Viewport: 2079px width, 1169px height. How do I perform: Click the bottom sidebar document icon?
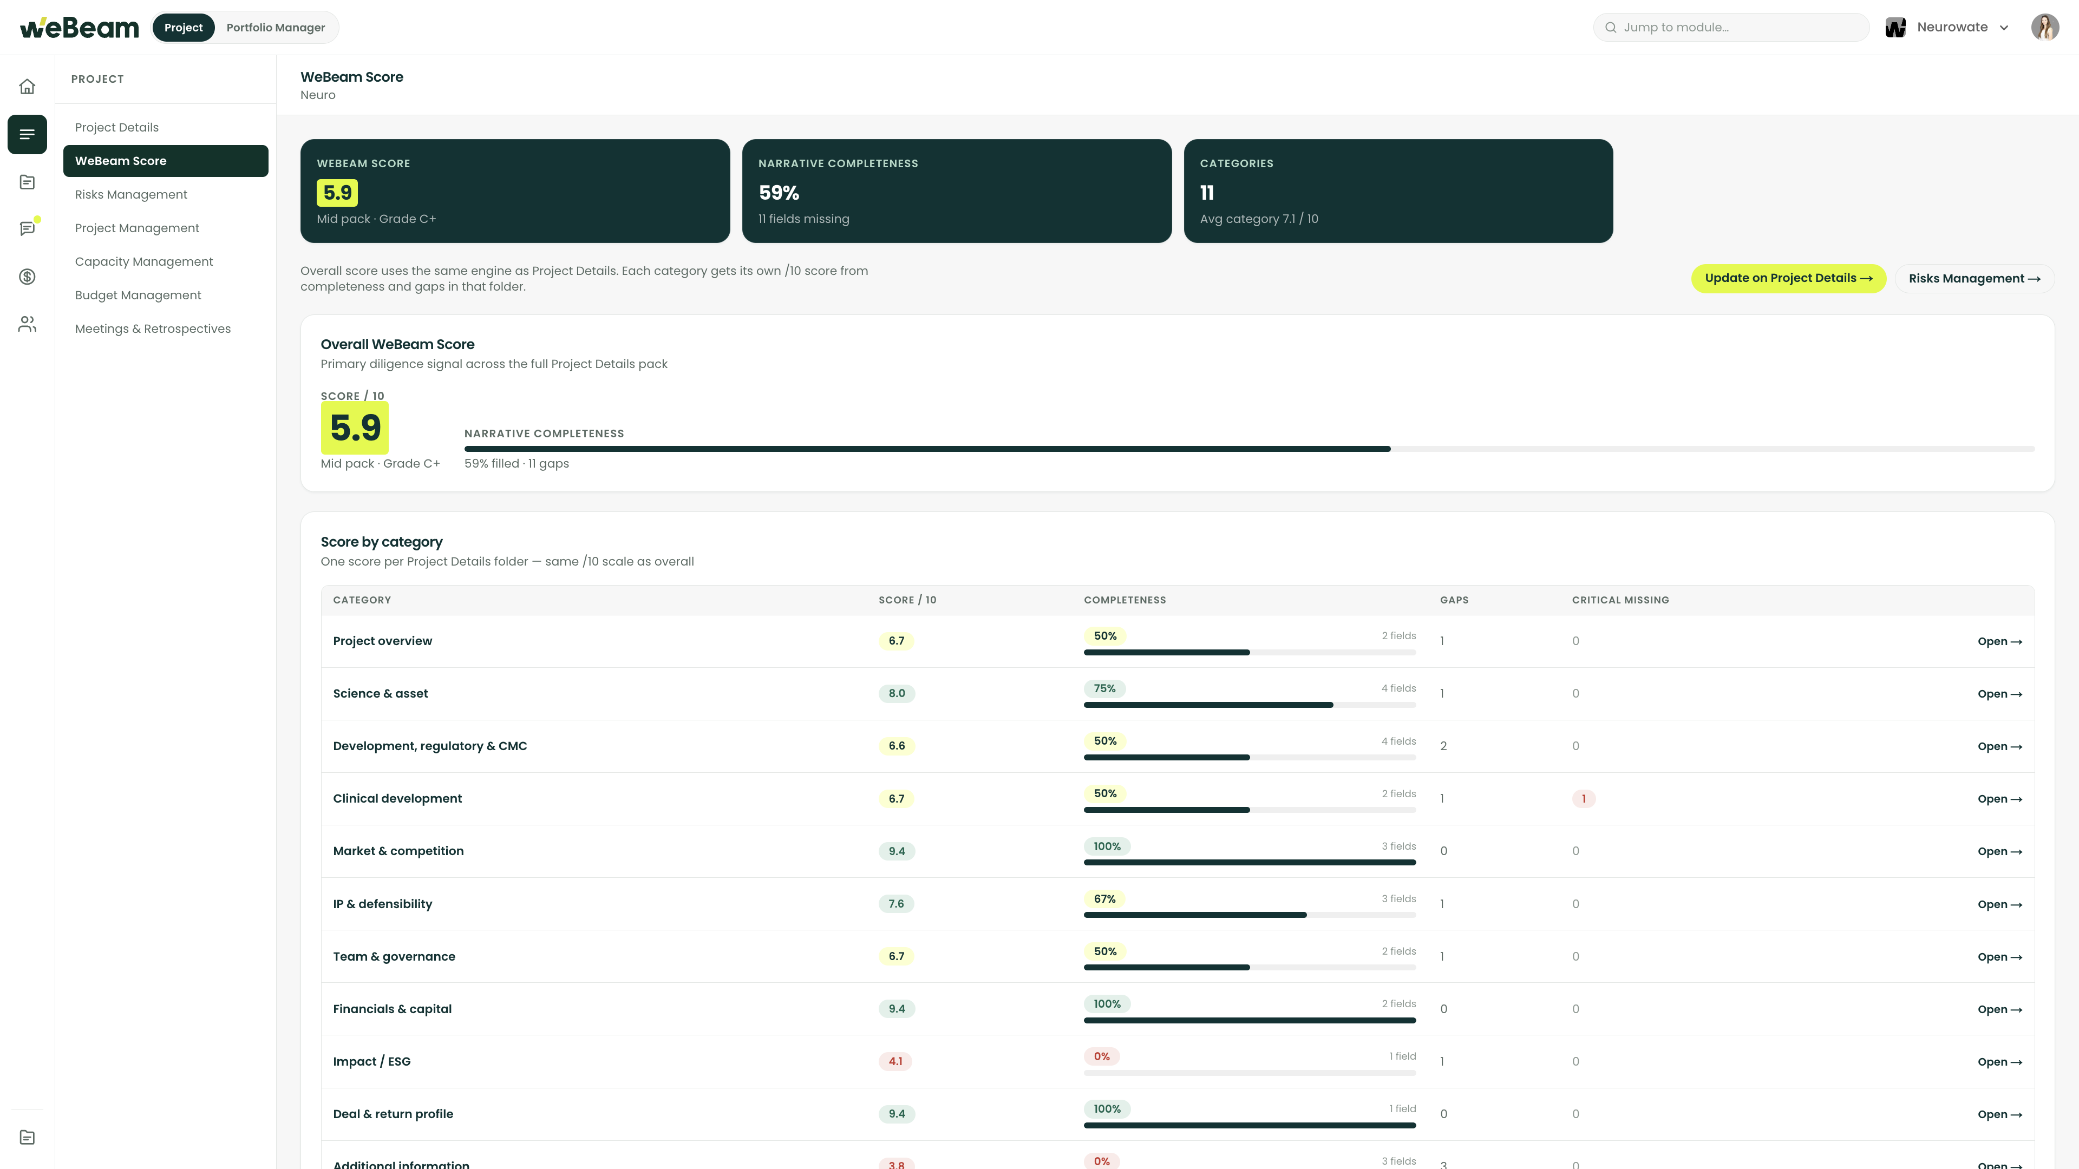coord(28,1138)
